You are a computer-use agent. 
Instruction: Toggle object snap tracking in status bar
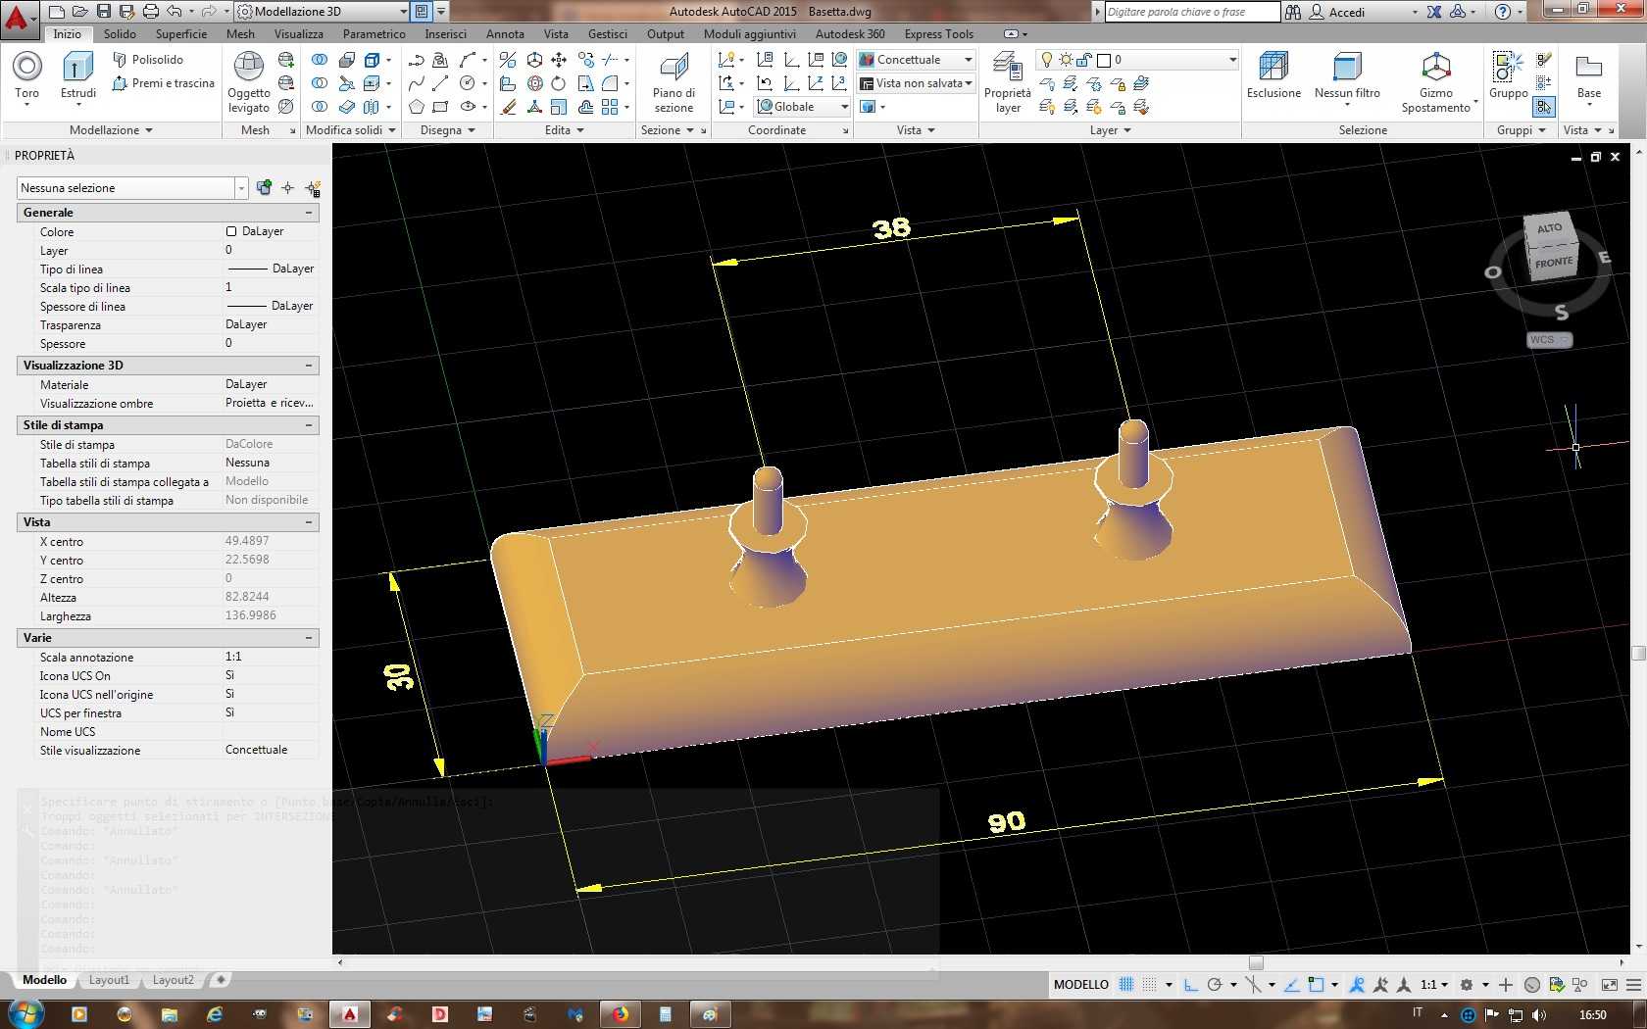click(x=1292, y=985)
